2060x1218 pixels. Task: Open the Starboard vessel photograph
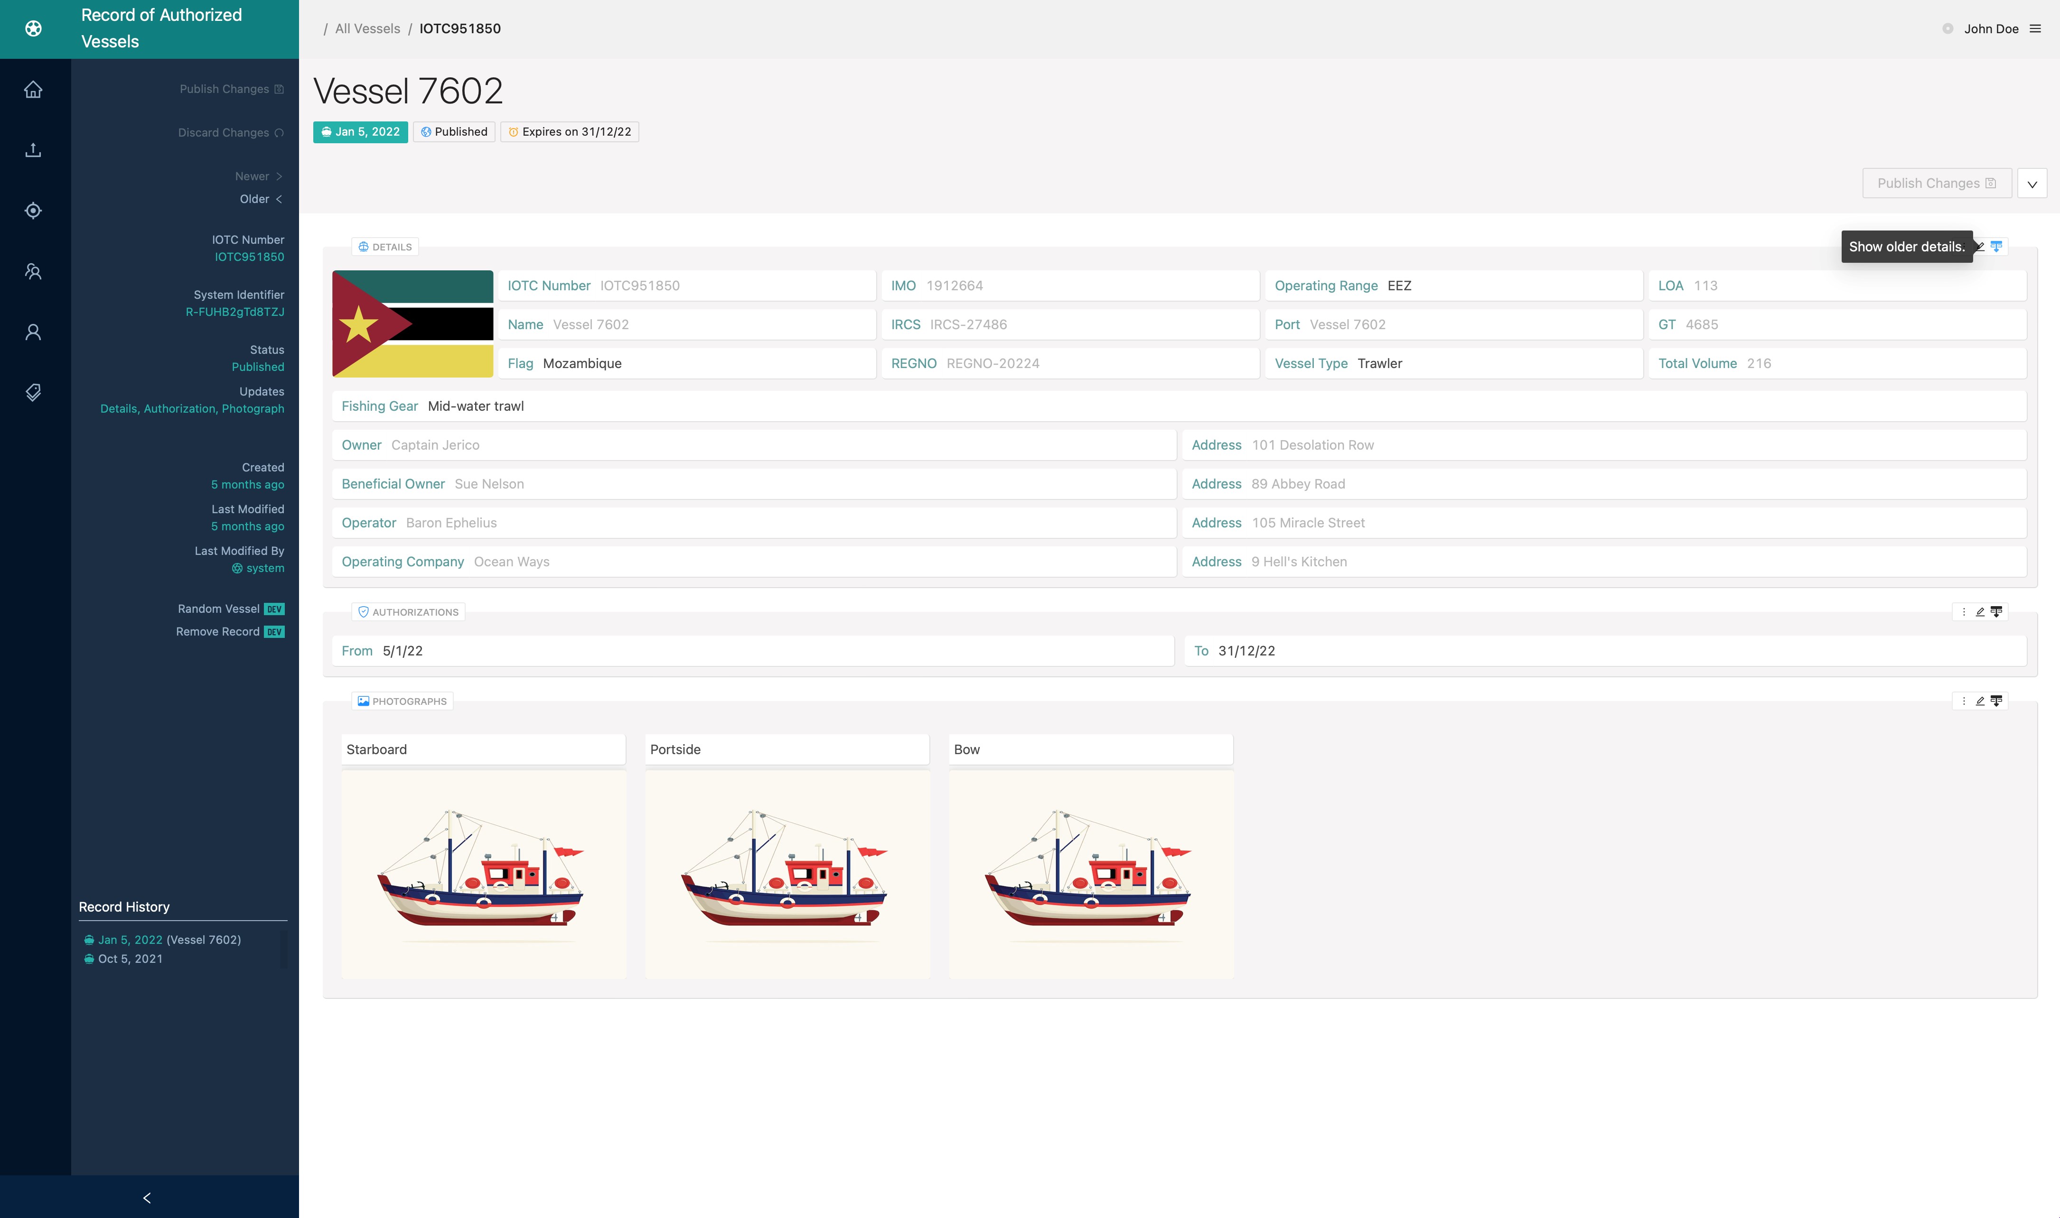pos(483,874)
